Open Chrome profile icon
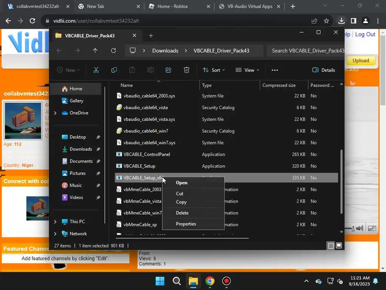386x290 pixels. (366, 21)
